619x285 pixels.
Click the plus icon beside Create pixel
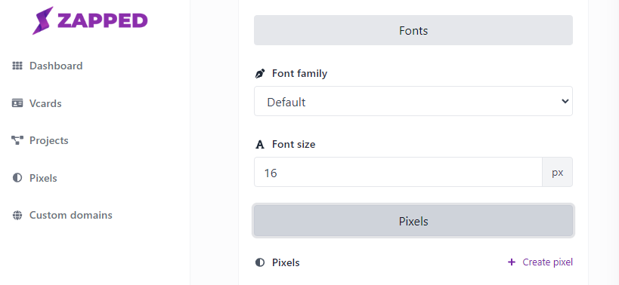512,262
